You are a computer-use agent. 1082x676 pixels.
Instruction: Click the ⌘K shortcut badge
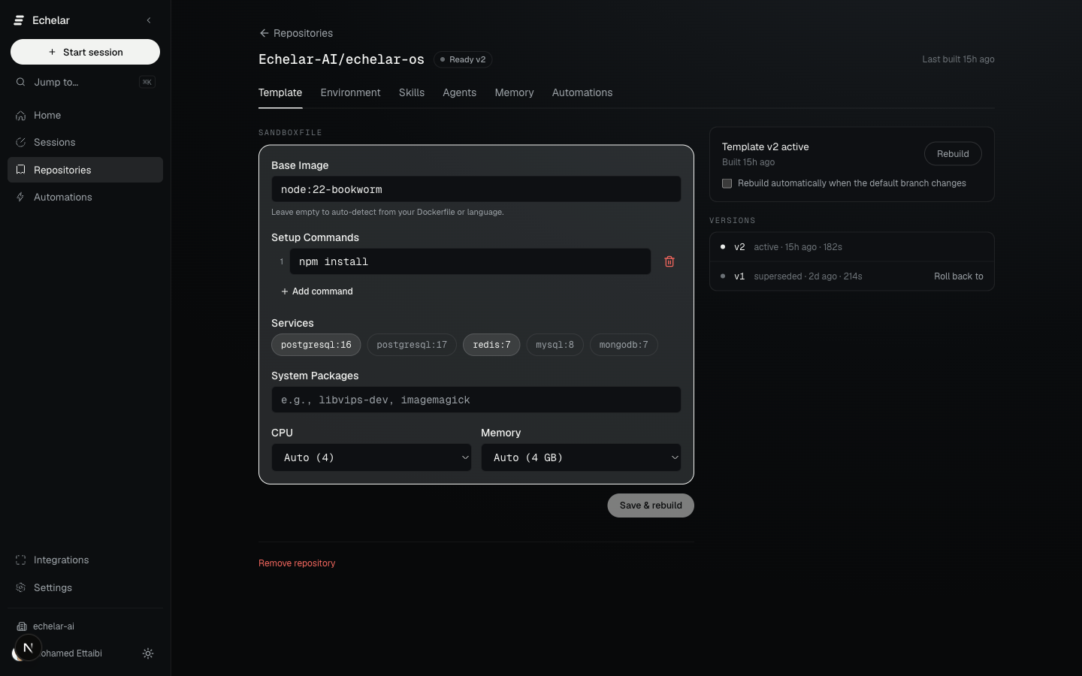click(x=147, y=82)
